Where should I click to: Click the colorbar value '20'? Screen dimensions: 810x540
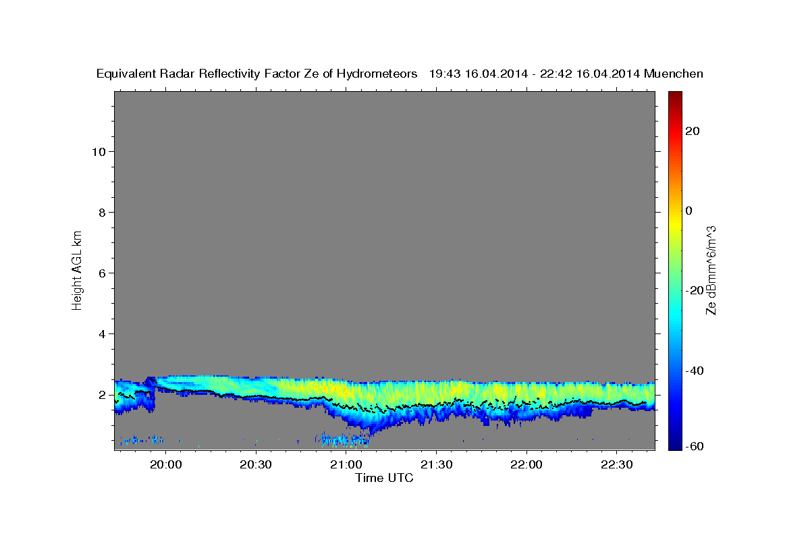tap(693, 131)
